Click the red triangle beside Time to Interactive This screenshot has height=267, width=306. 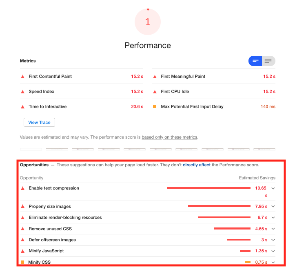coord(23,107)
